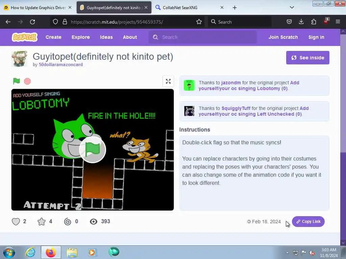Open the jazondm user link
This screenshot has height=259, width=346.
231,83
